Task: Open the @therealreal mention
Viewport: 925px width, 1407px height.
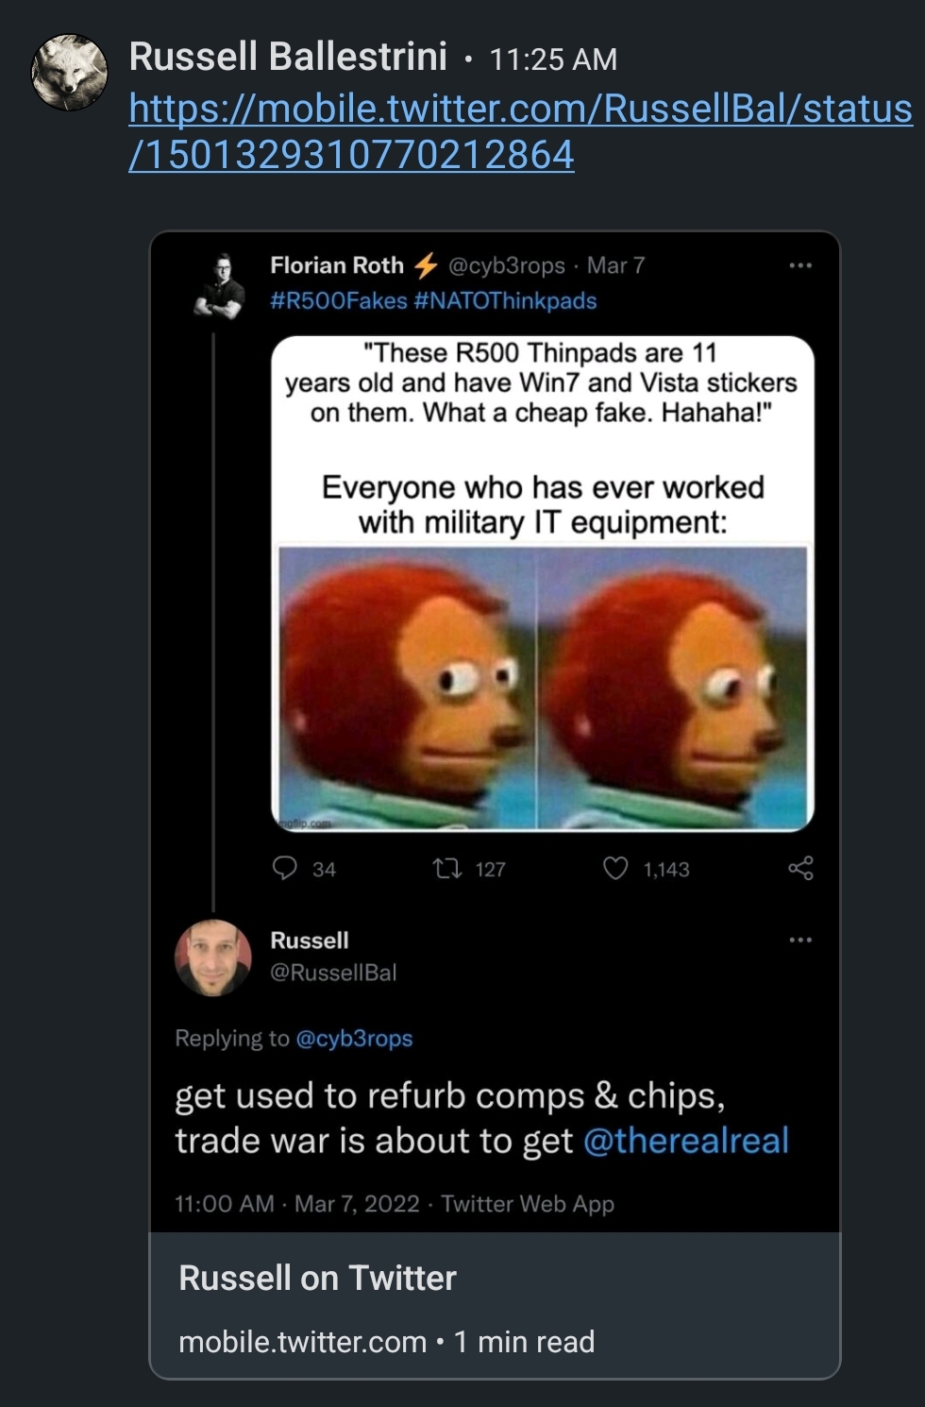Action: tap(686, 1141)
